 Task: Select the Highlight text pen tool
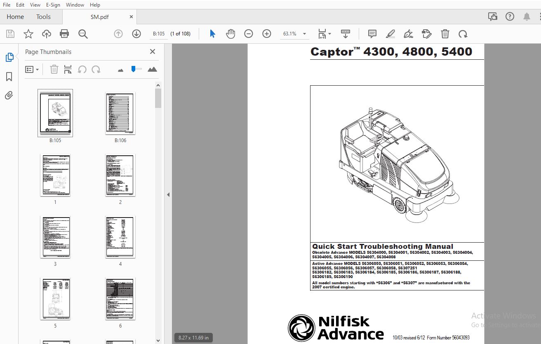pyautogui.click(x=390, y=34)
